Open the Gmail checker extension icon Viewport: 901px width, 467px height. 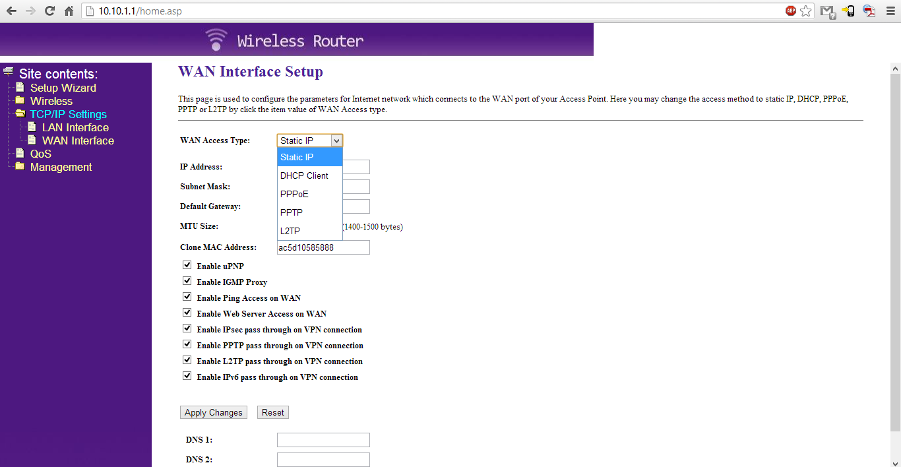coord(828,11)
